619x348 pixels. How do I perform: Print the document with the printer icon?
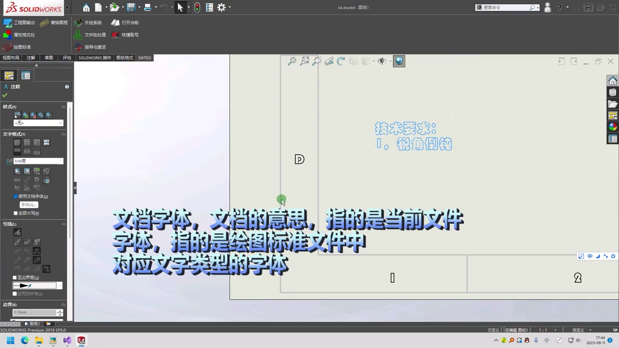point(147,7)
